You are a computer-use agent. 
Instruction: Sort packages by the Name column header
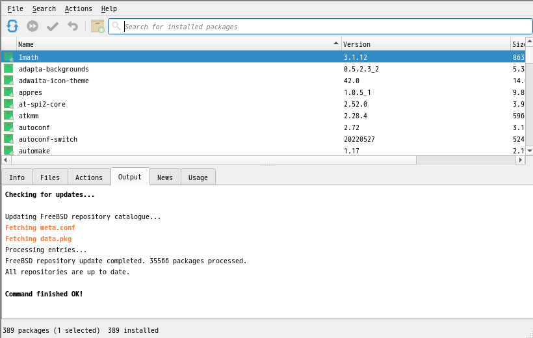point(175,44)
